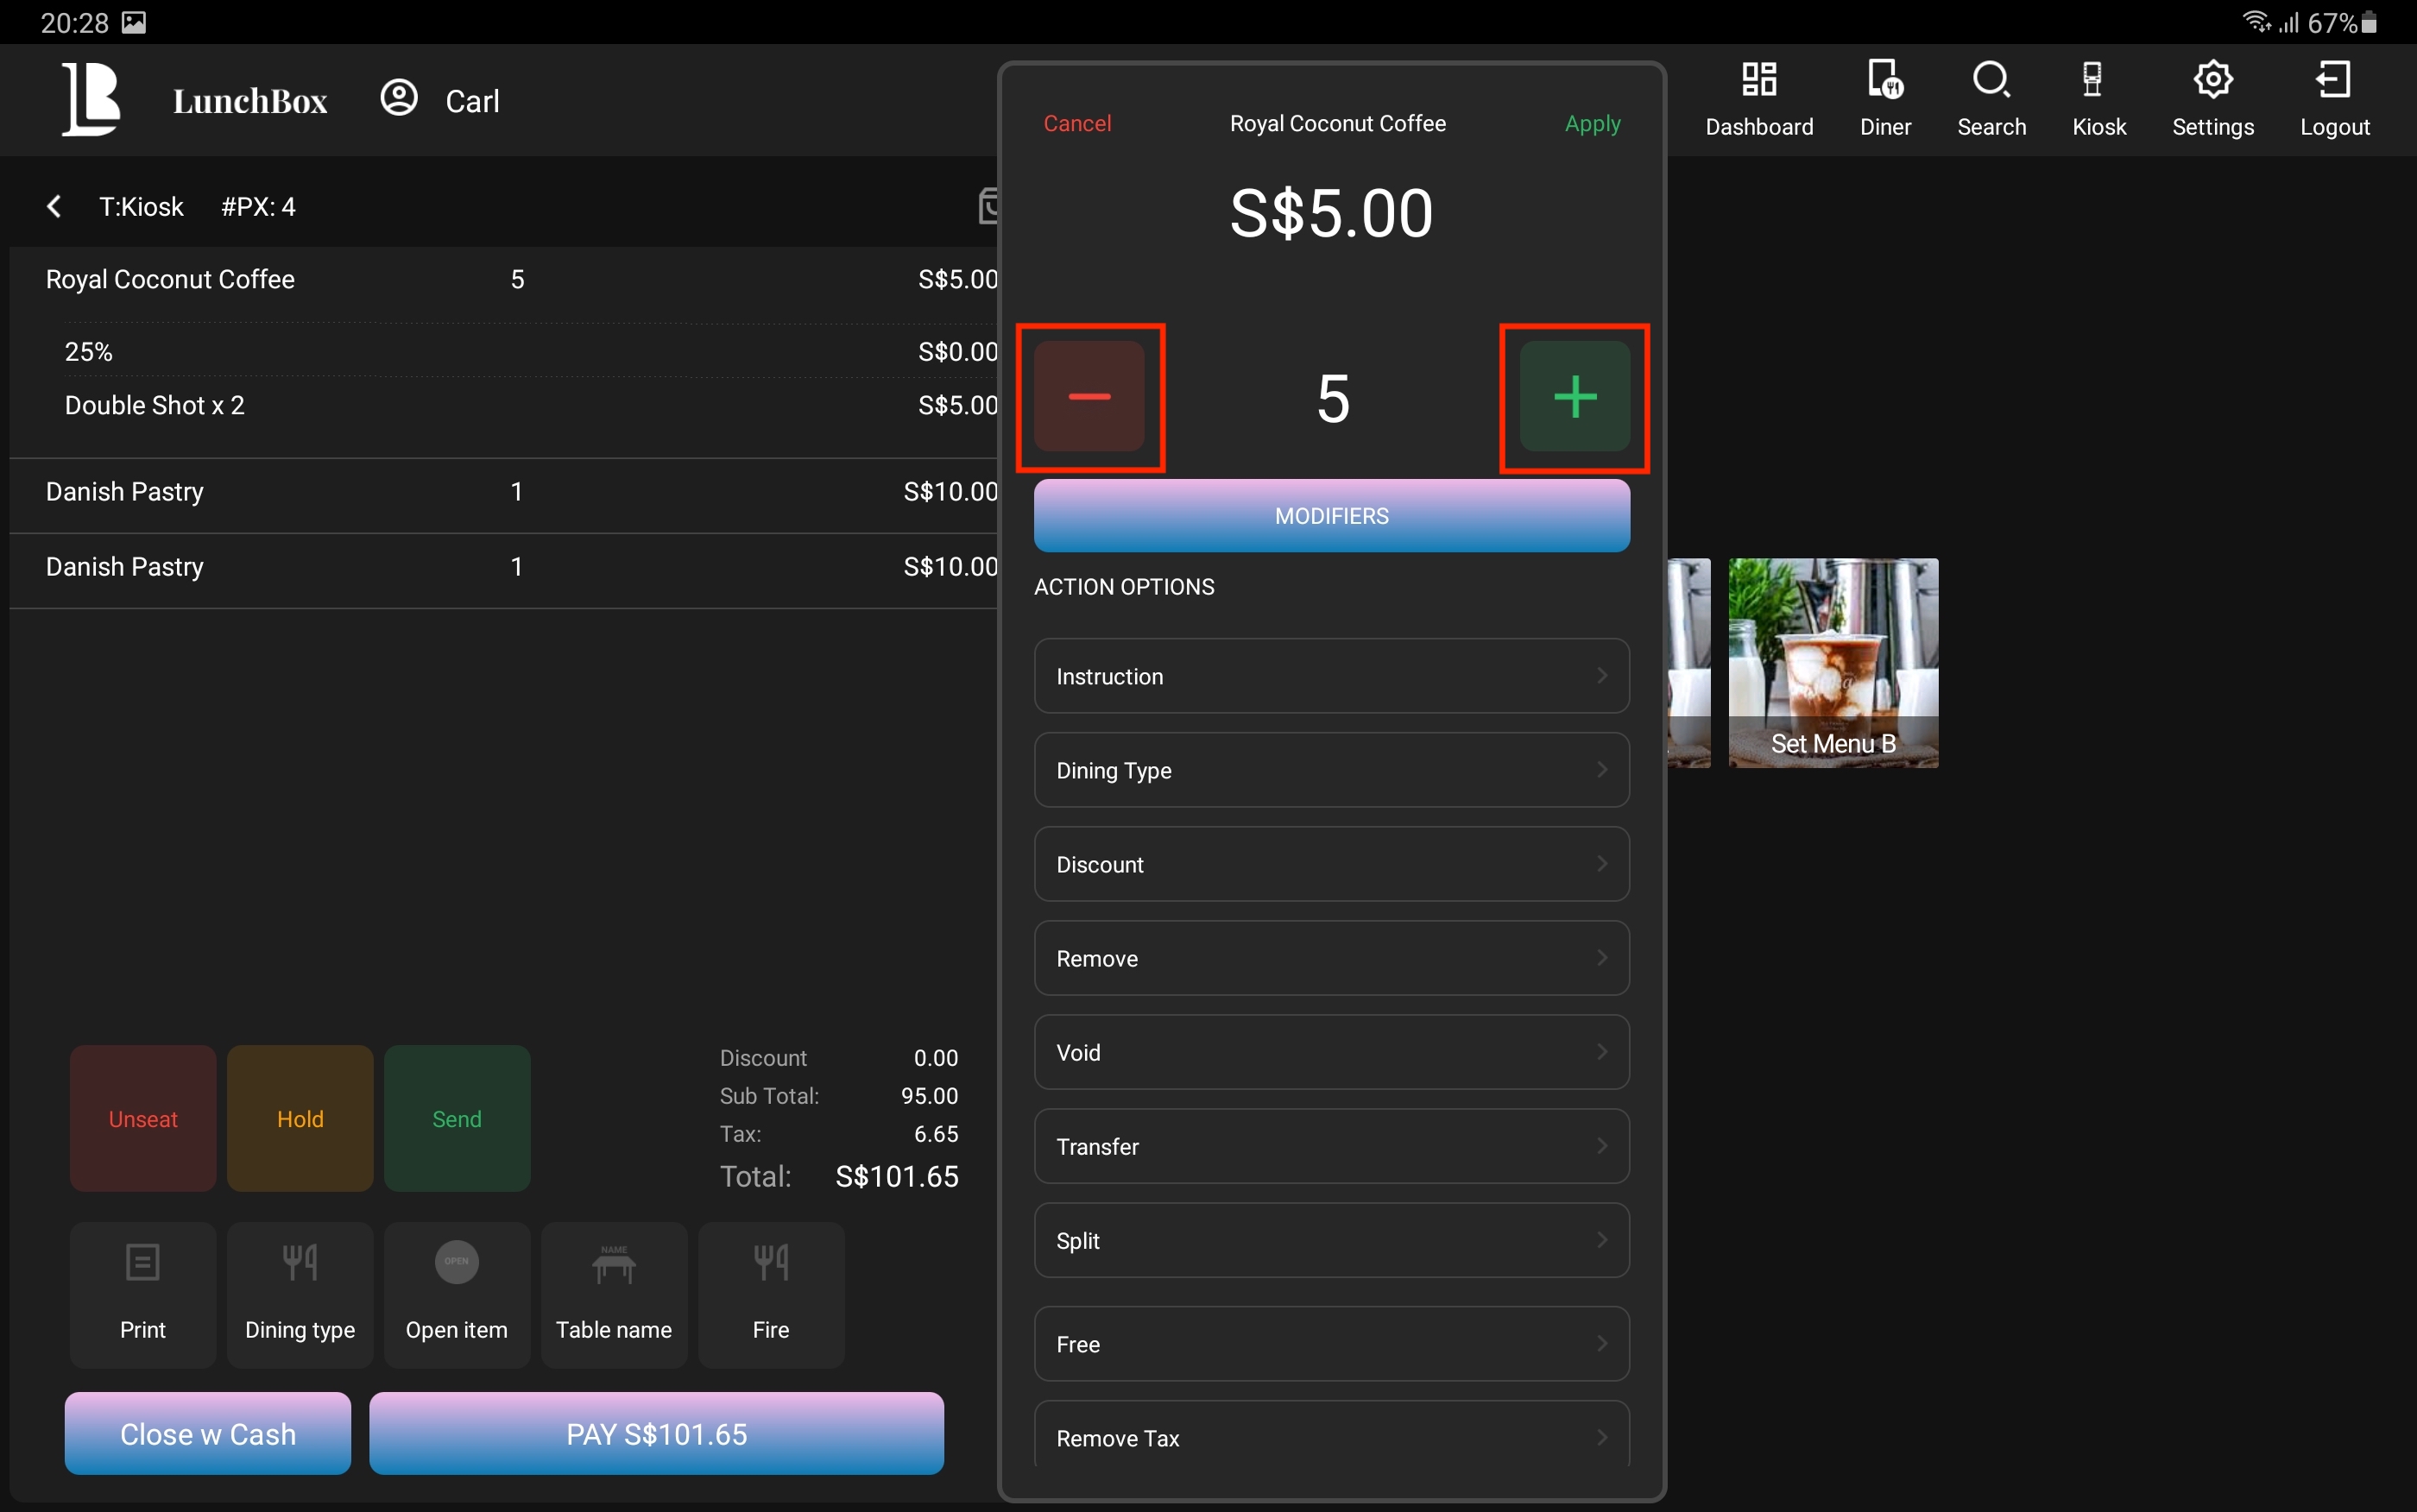Expand the Discount action option
This screenshot has width=2417, height=1512.
tap(1331, 864)
